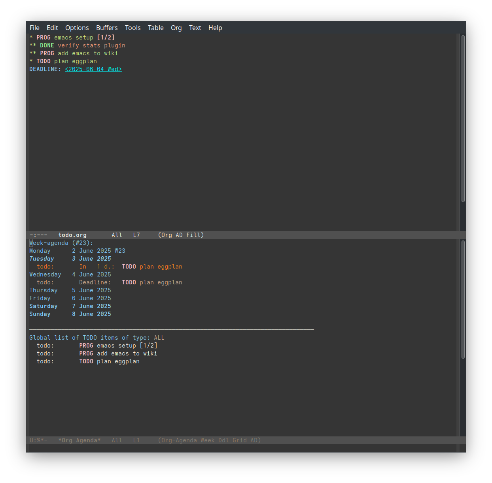Click the star before 'TODO plan eggplan' heading
The height and width of the screenshot is (483, 492).
point(31,61)
